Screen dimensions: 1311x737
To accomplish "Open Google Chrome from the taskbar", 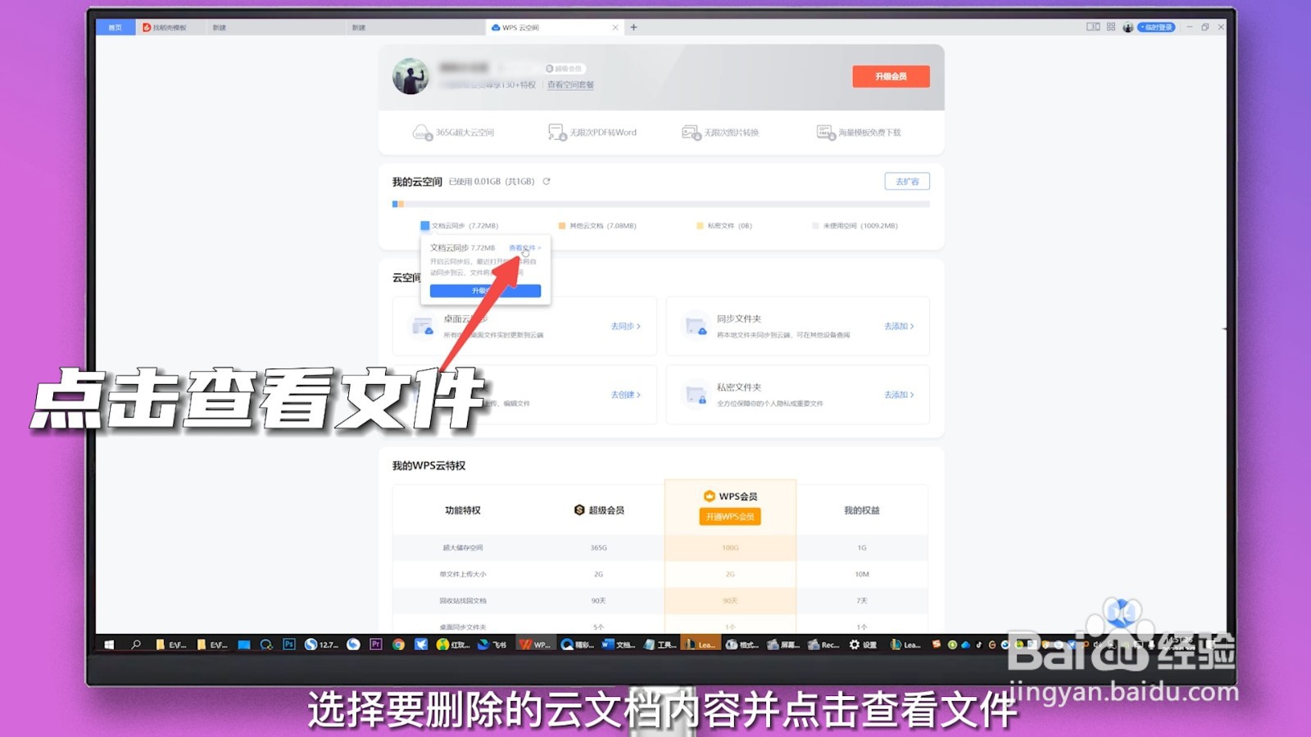I will pos(398,644).
